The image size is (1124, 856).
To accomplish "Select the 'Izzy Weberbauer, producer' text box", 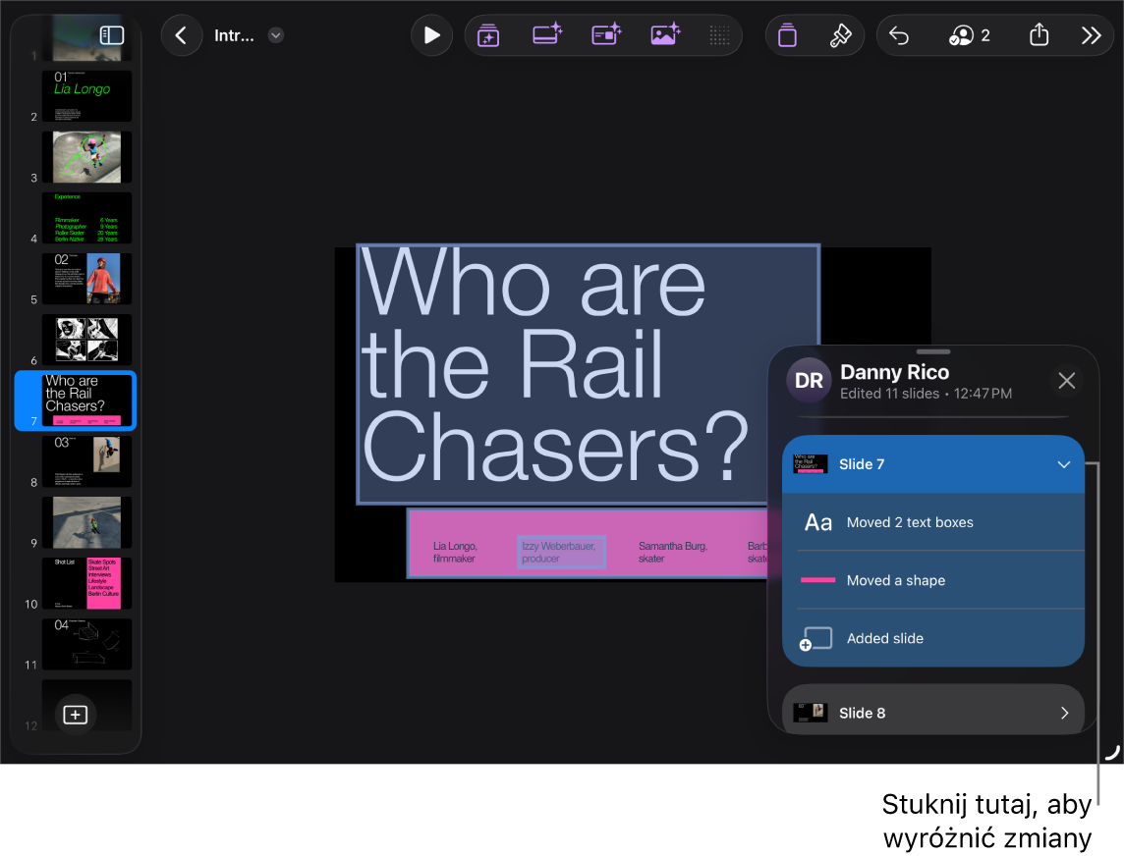I will 561,553.
